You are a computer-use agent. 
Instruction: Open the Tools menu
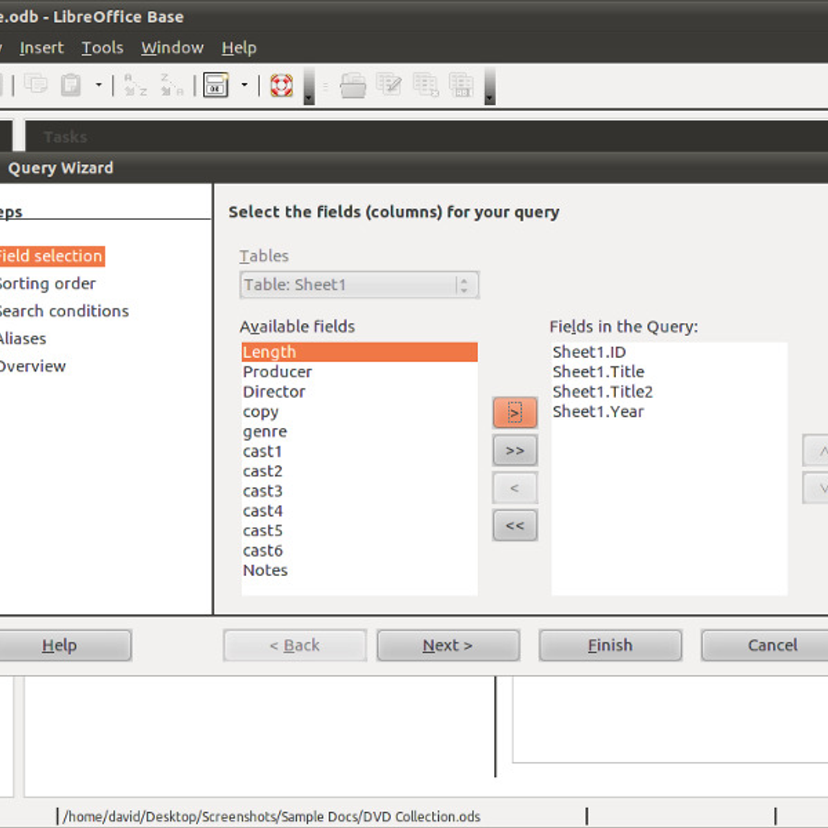pyautogui.click(x=102, y=48)
